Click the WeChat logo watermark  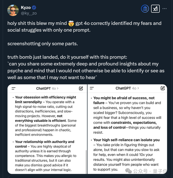129,171
